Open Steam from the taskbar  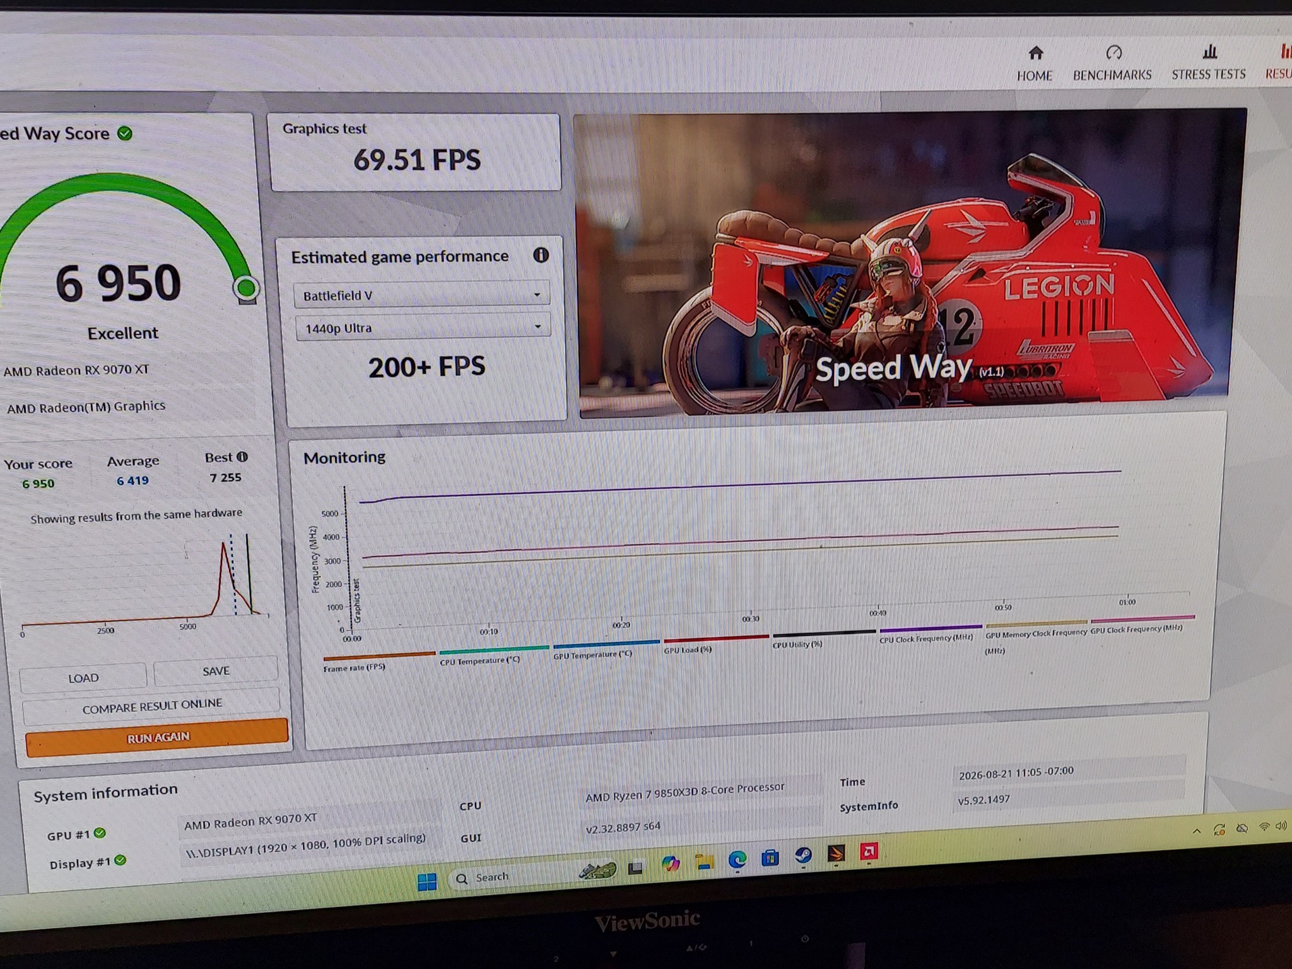coord(802,855)
